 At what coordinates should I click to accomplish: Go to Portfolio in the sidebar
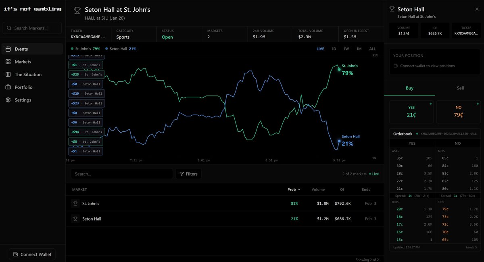(x=32, y=87)
